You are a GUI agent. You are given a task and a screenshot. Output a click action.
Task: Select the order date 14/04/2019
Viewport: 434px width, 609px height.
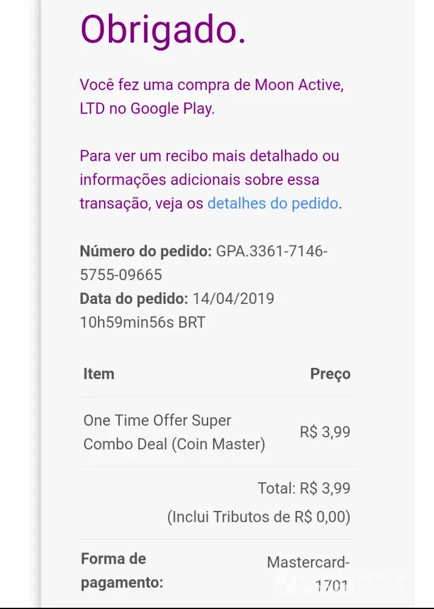click(x=233, y=298)
